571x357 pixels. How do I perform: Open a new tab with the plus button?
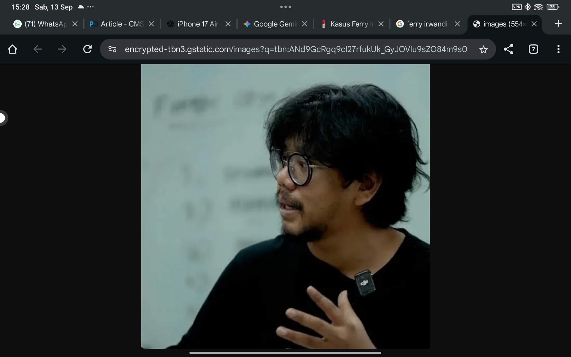pyautogui.click(x=558, y=24)
